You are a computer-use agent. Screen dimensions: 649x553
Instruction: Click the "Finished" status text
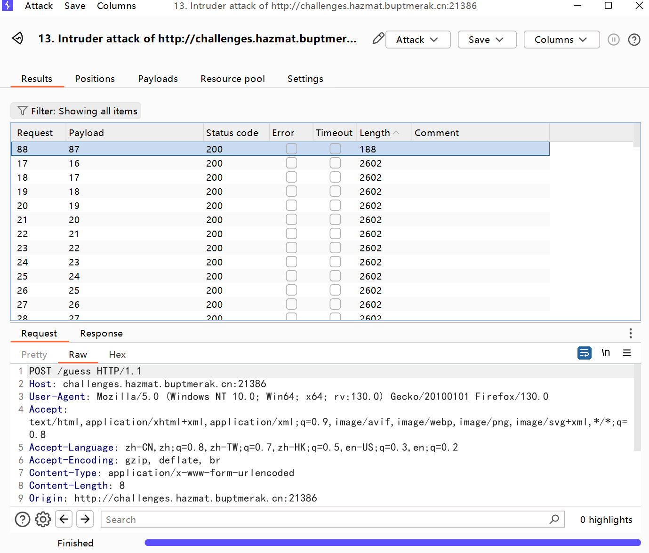click(75, 543)
